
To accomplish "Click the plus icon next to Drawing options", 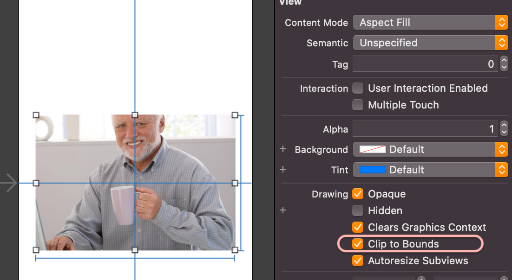I will coord(283,210).
